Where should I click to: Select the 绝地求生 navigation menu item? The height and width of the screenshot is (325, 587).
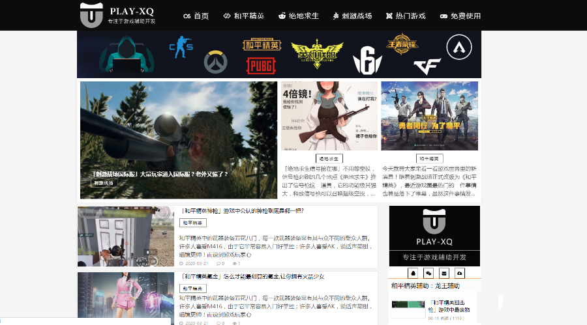[x=299, y=16]
